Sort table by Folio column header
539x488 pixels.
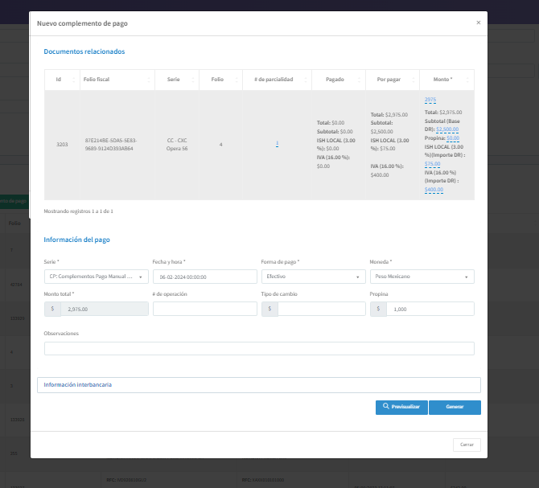coord(220,80)
